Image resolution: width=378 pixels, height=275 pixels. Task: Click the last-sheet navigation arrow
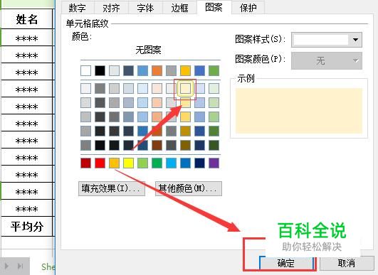coord(20,266)
